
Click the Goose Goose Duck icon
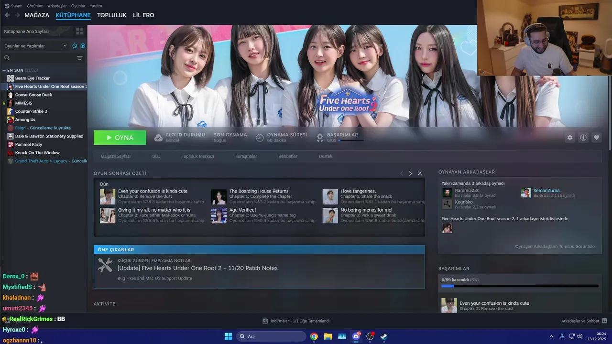point(11,95)
